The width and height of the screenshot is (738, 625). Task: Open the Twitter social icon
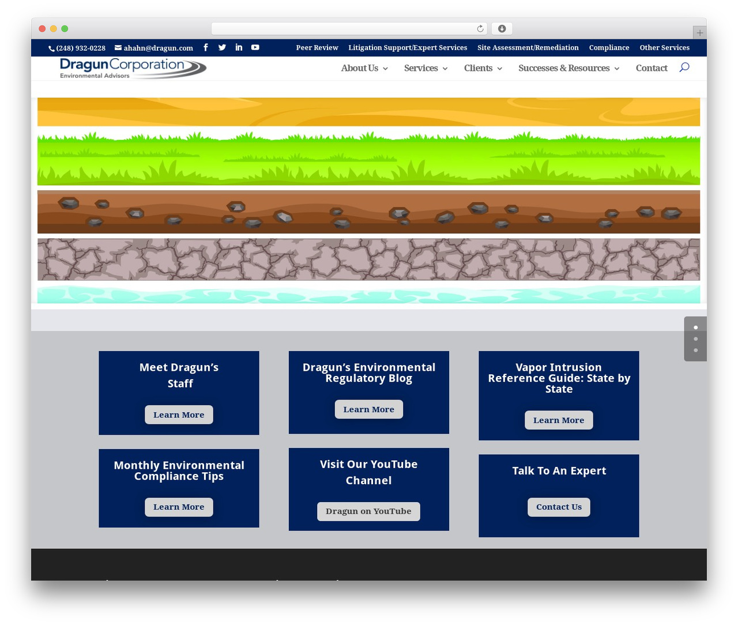pos(222,47)
